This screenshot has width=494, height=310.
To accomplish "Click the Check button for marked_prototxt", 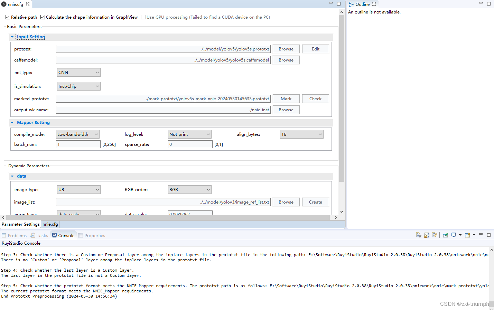I will click(316, 99).
